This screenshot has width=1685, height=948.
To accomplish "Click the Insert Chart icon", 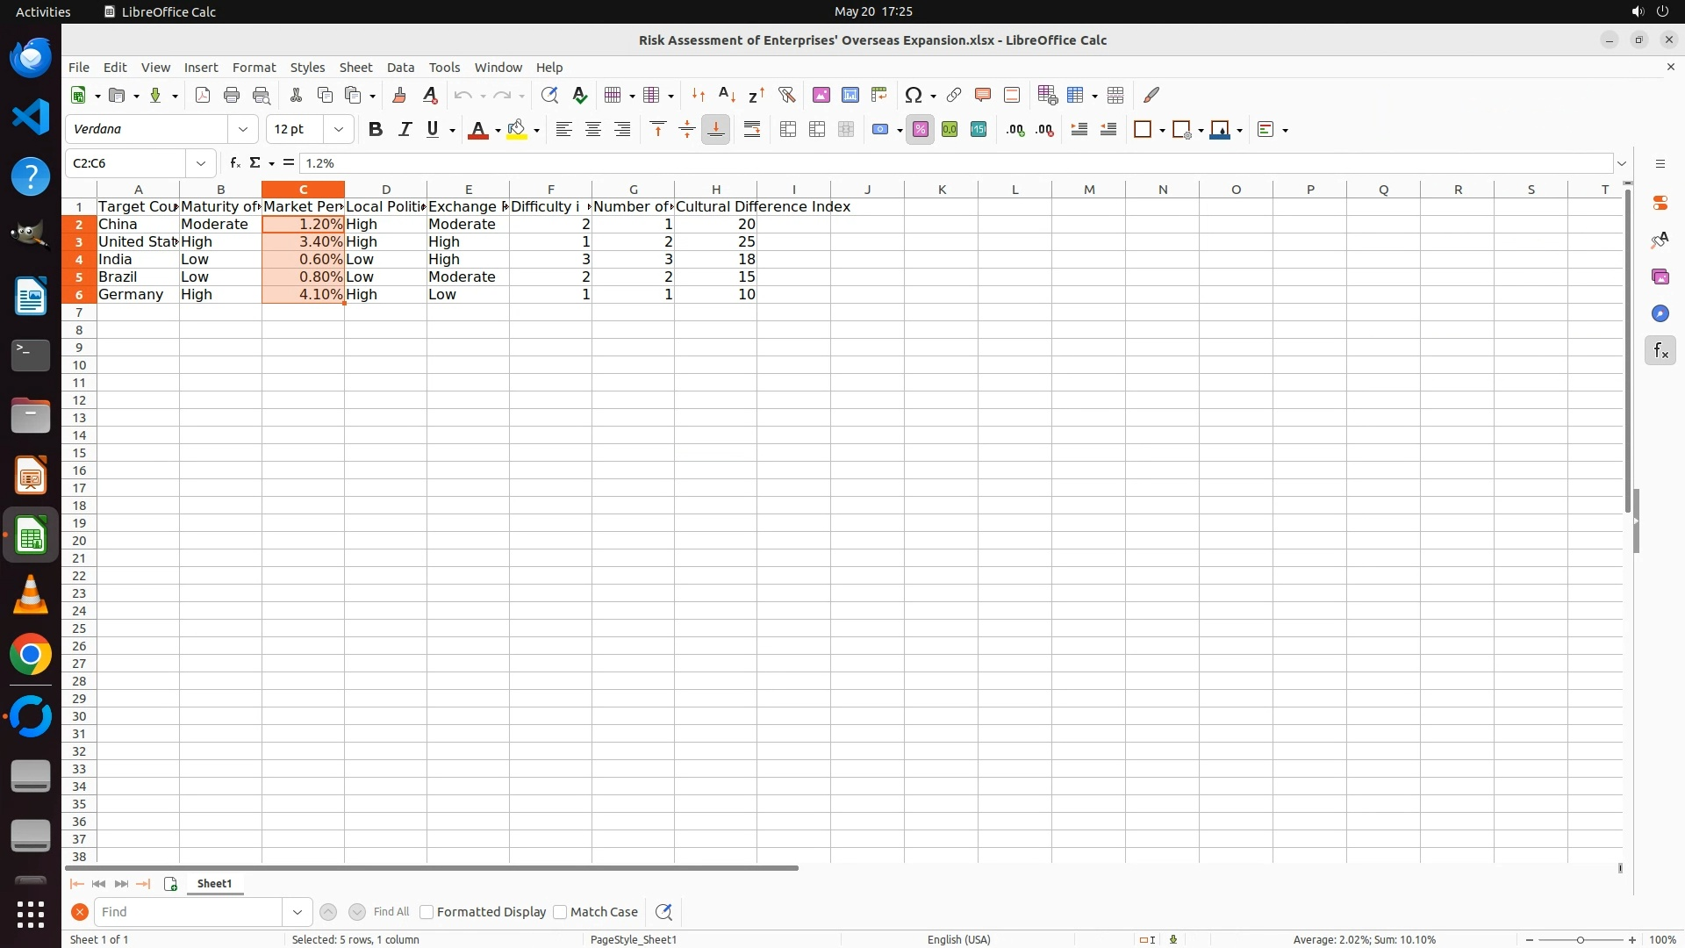I will tap(850, 95).
